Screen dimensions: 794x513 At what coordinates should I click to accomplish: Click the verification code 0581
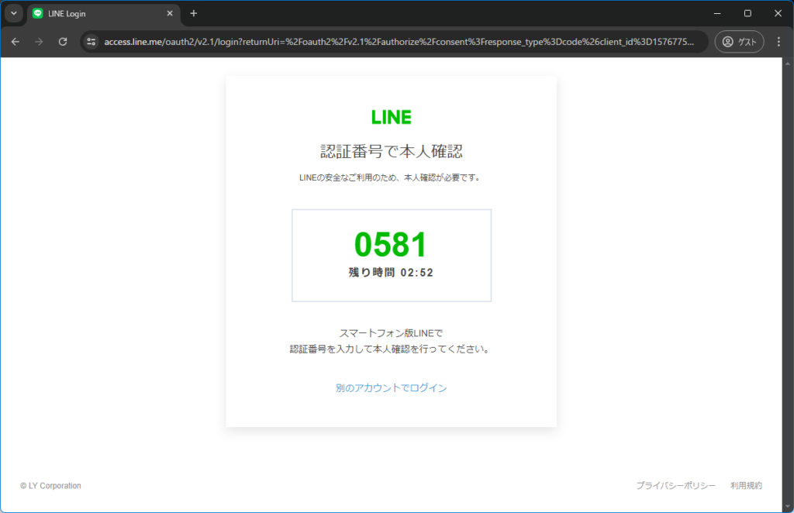click(391, 245)
